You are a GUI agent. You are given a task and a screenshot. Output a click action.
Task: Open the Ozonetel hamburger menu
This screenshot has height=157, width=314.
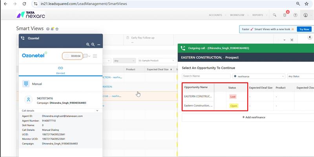[x=95, y=56]
